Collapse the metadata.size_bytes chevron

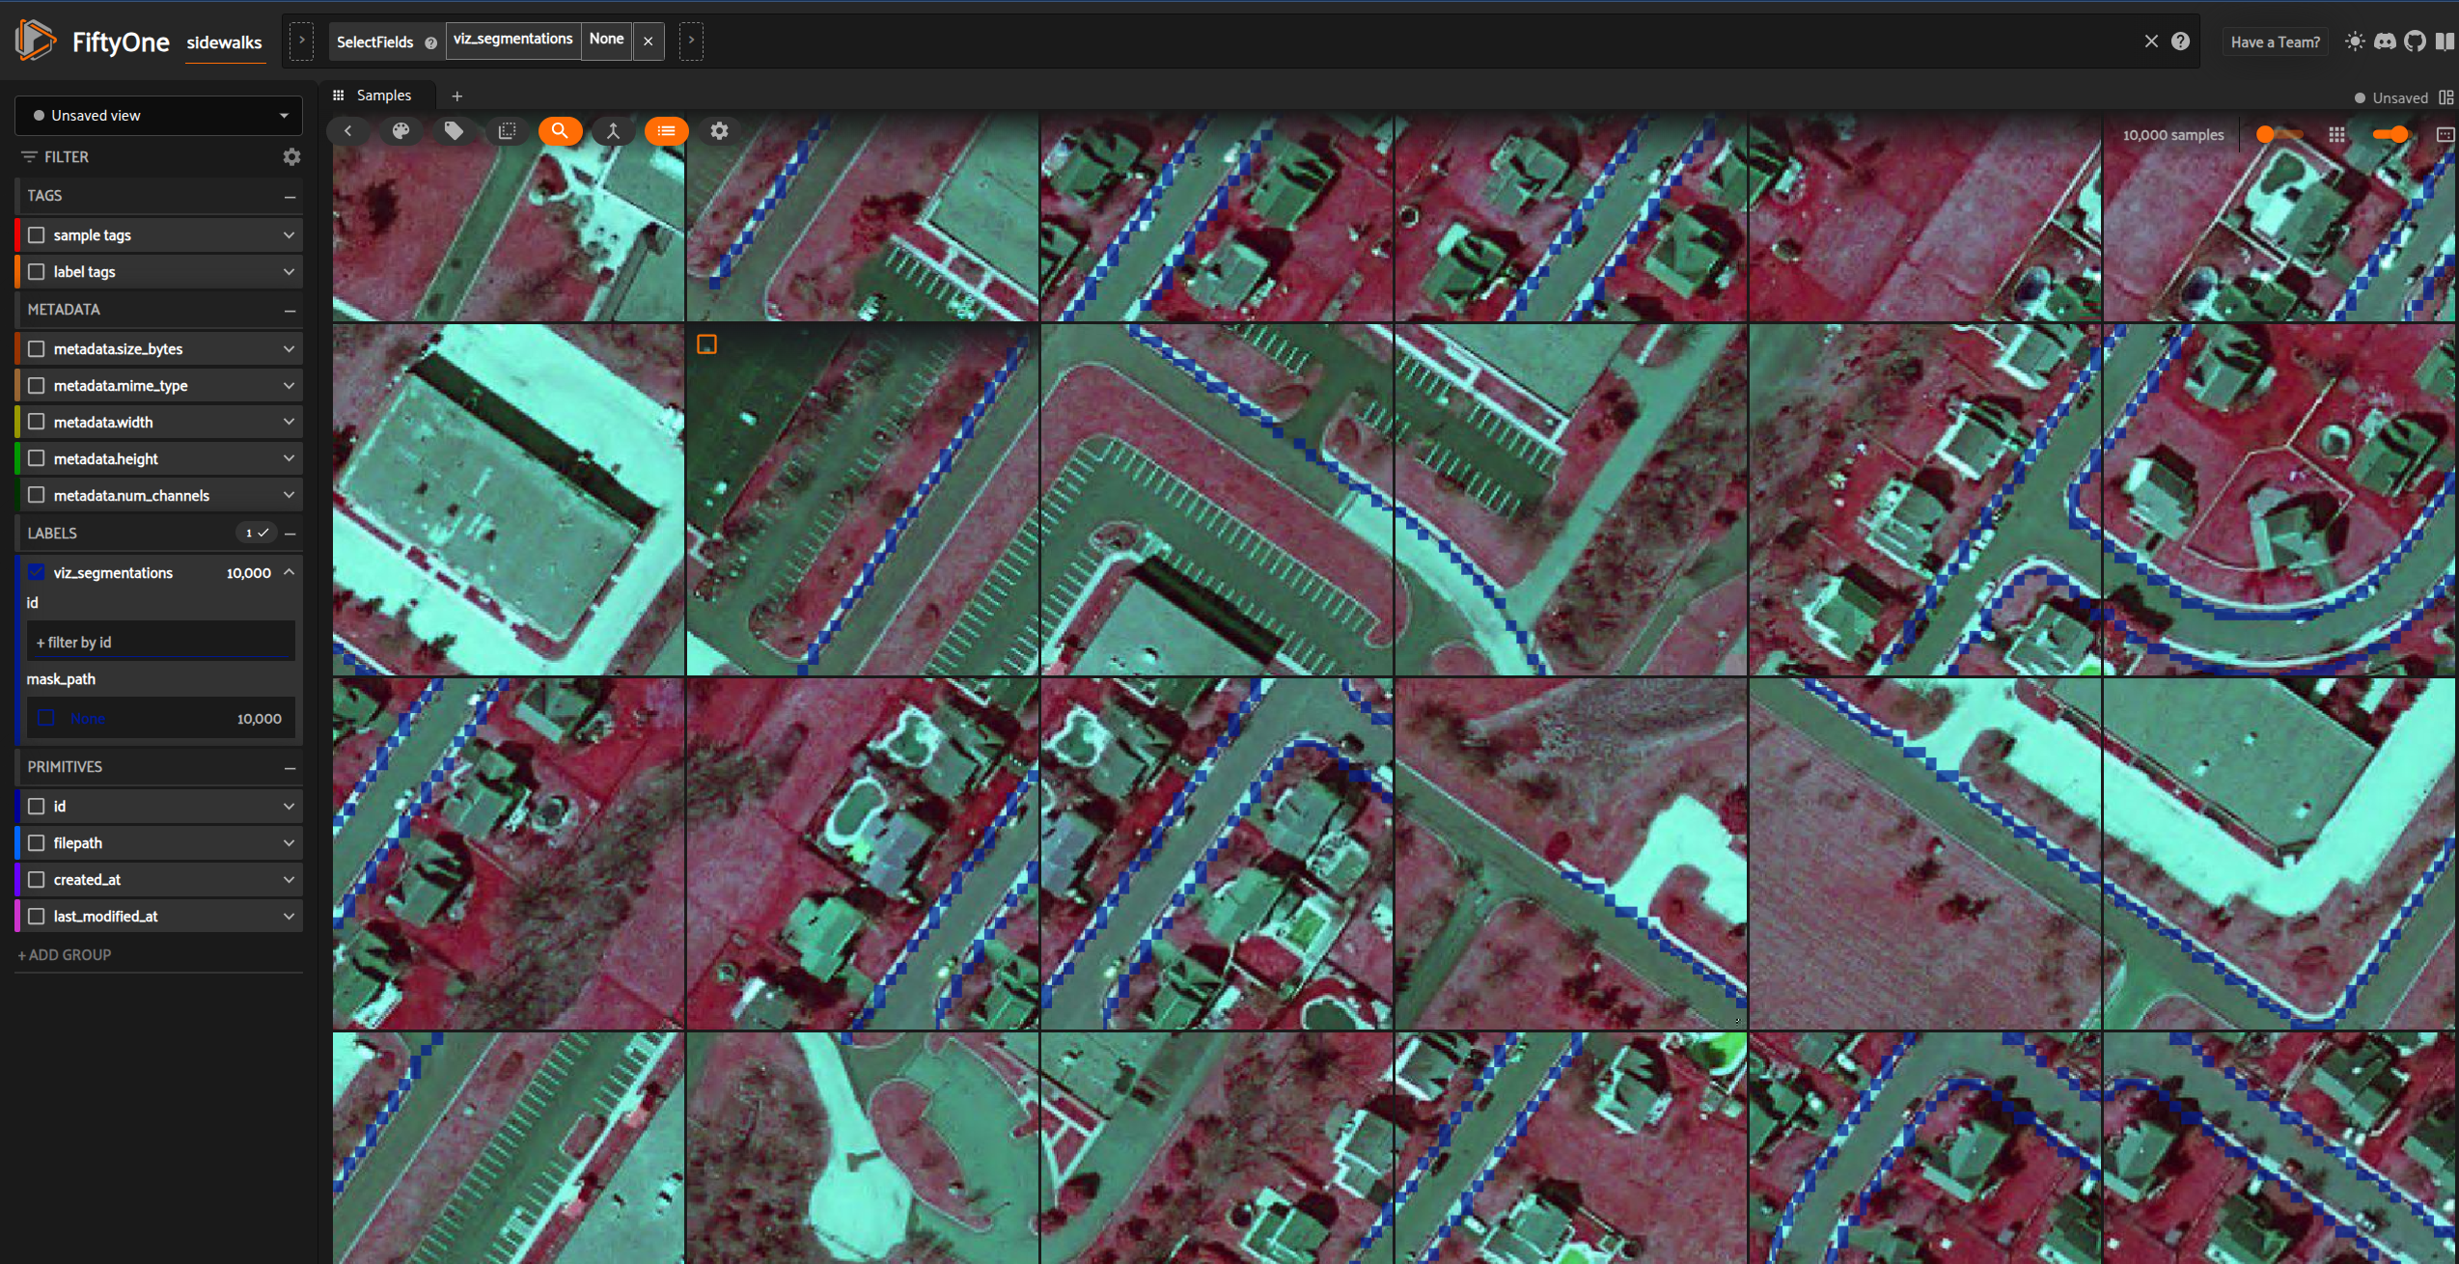point(288,348)
